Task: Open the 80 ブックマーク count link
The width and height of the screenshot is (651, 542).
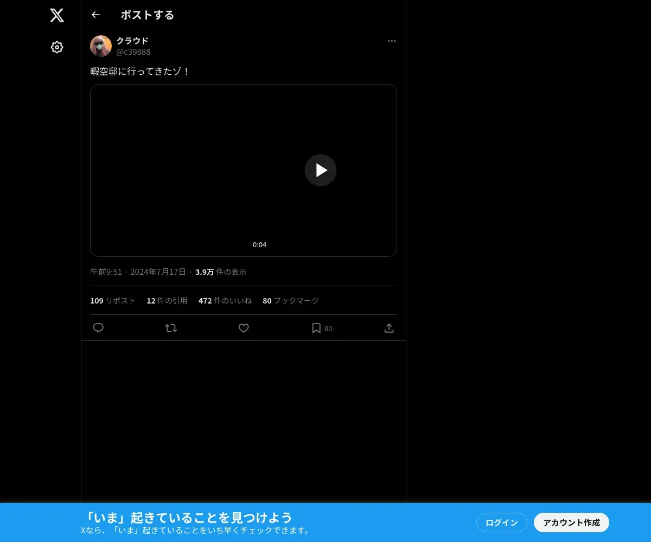Action: point(291,300)
